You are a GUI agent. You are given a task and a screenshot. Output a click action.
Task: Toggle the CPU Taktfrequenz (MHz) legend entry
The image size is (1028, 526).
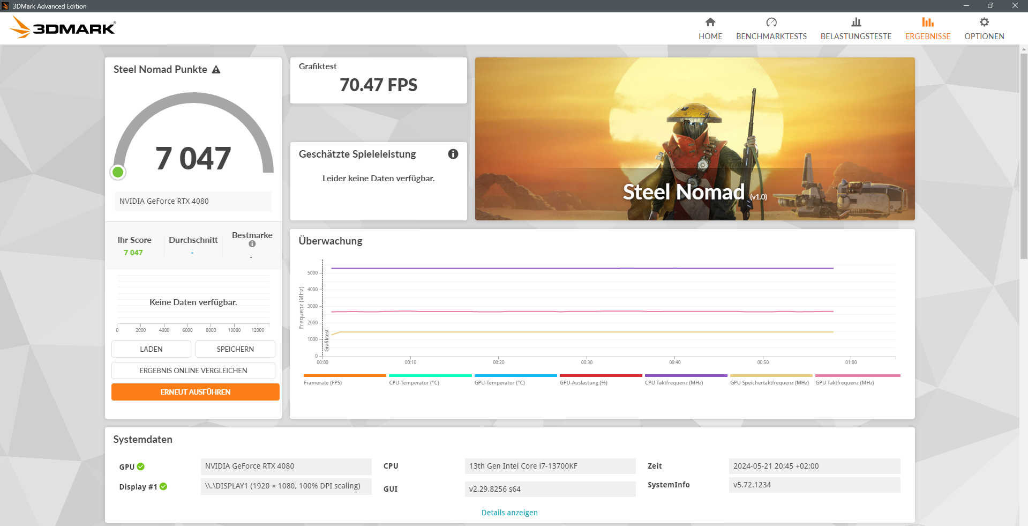[686, 380]
